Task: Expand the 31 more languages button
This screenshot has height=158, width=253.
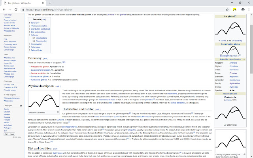Action: pyautogui.click(x=9, y=134)
